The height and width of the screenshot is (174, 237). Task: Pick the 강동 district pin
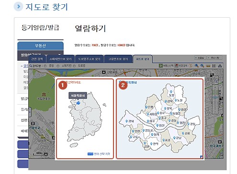coord(189,124)
